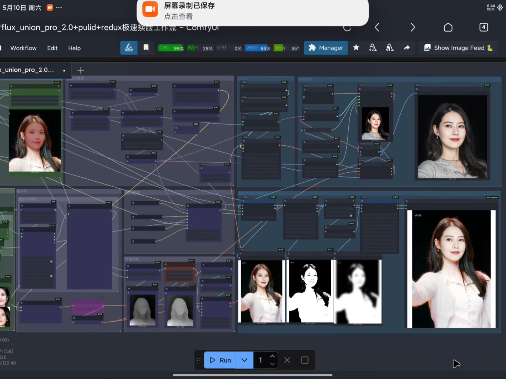Viewport: 506px width, 379px height.
Task: View the CPU 99% usage indicator
Action: click(171, 48)
